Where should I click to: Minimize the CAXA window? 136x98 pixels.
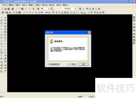128,2
